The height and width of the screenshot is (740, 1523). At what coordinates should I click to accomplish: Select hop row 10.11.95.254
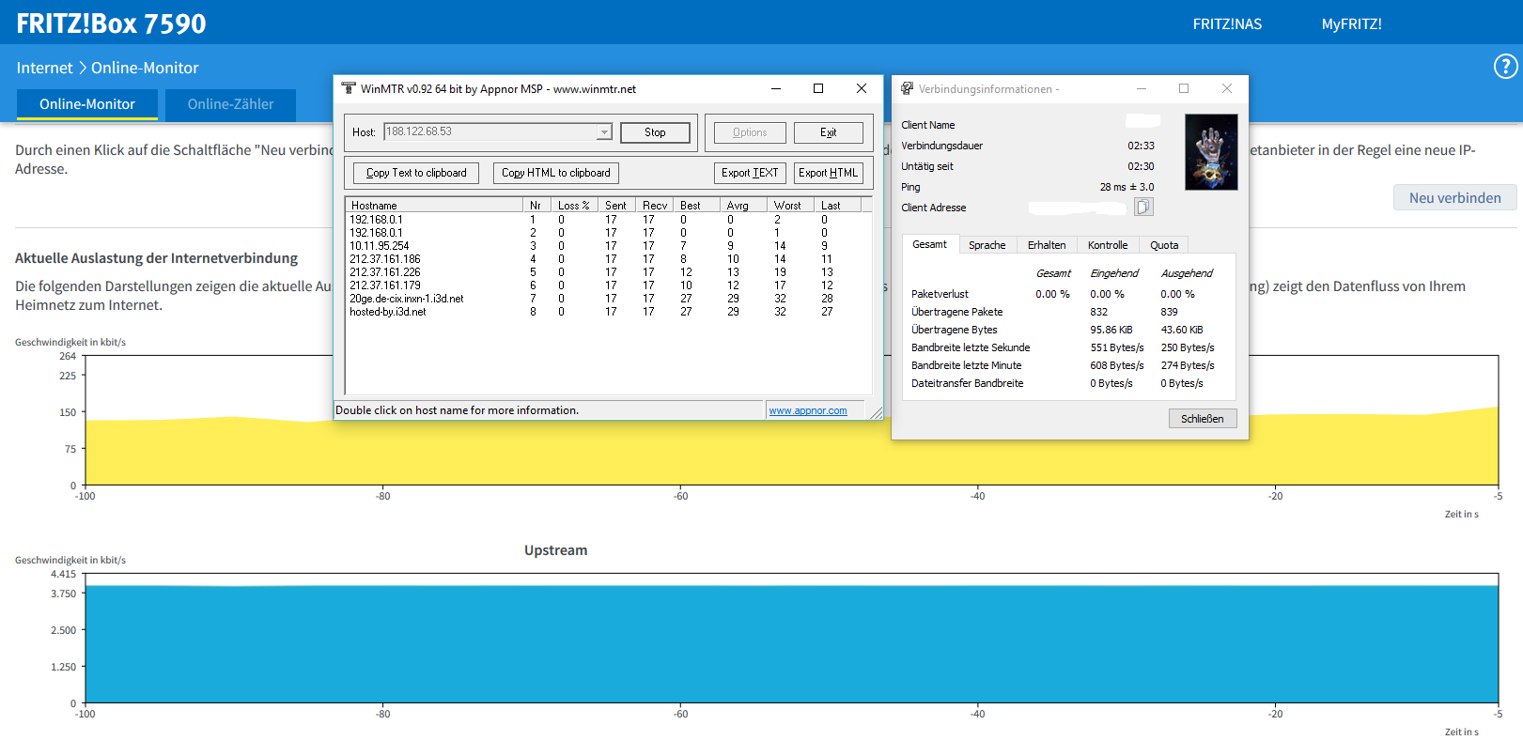pos(608,246)
